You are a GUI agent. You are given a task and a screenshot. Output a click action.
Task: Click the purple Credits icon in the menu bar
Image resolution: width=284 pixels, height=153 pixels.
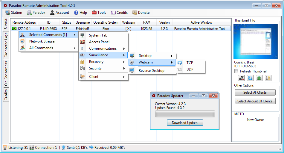113,13
